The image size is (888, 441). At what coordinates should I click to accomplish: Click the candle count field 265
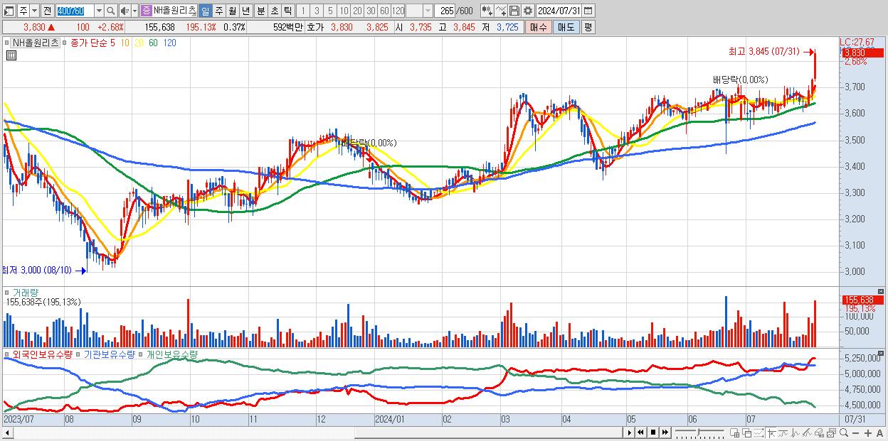[445, 11]
